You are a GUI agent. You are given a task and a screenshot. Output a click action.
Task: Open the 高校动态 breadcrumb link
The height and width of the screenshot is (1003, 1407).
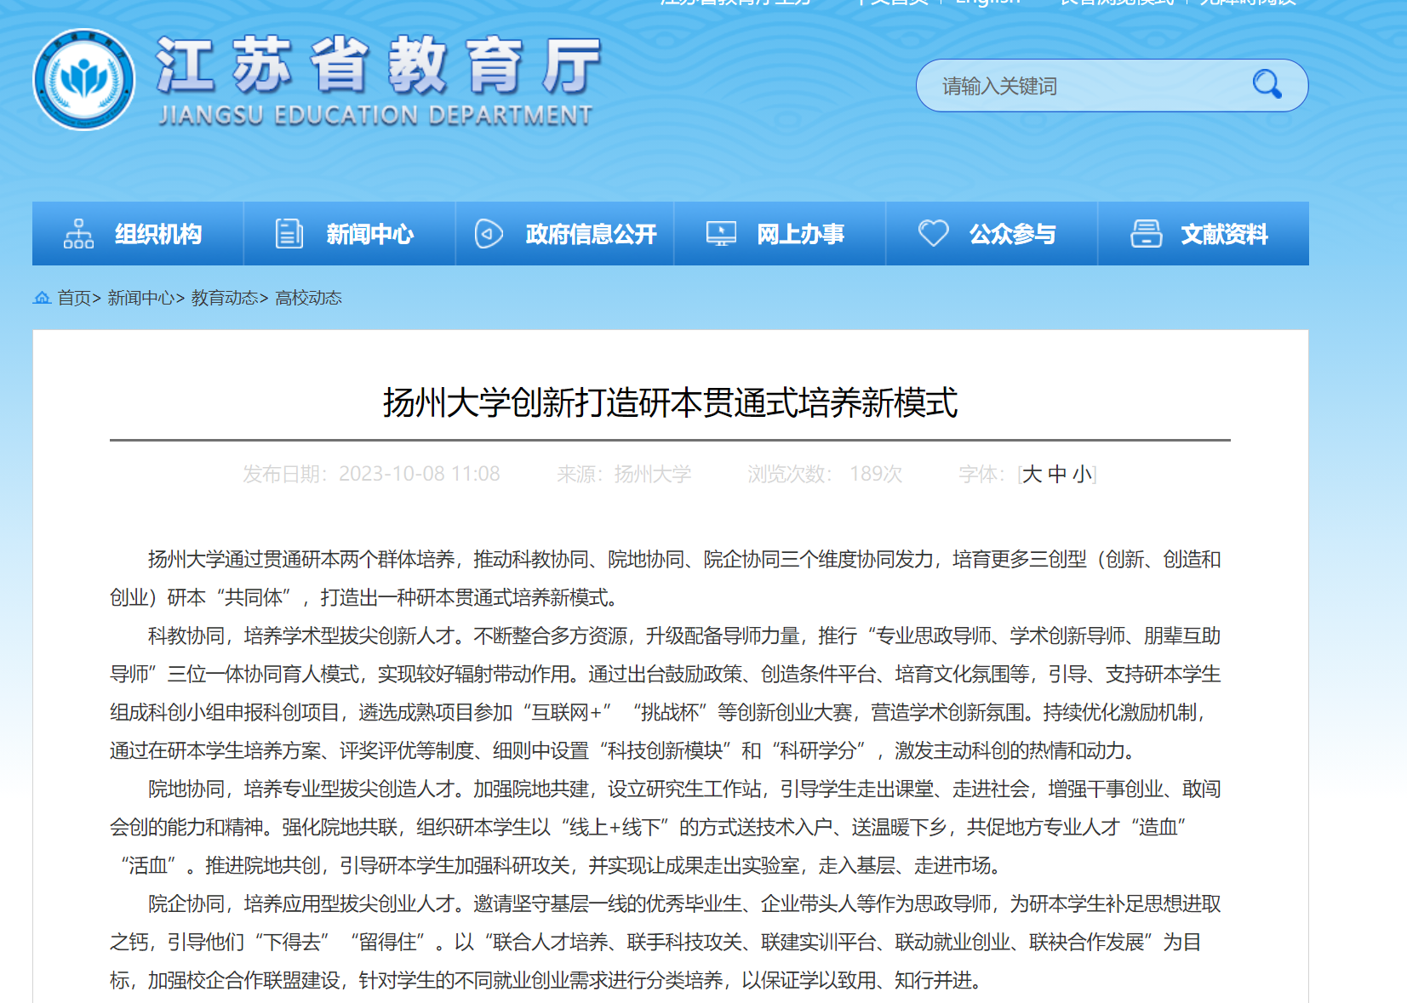click(x=308, y=298)
